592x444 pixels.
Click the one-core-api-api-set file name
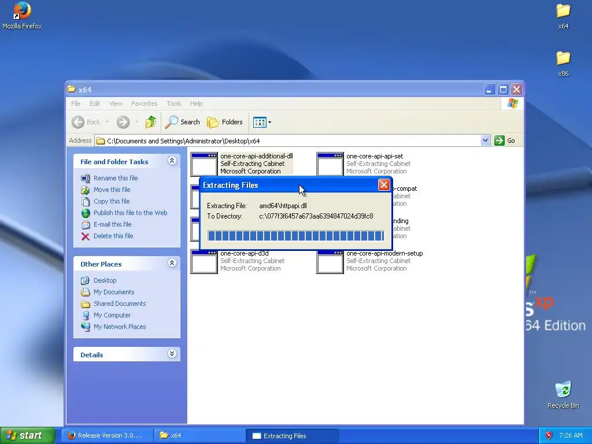(x=375, y=156)
